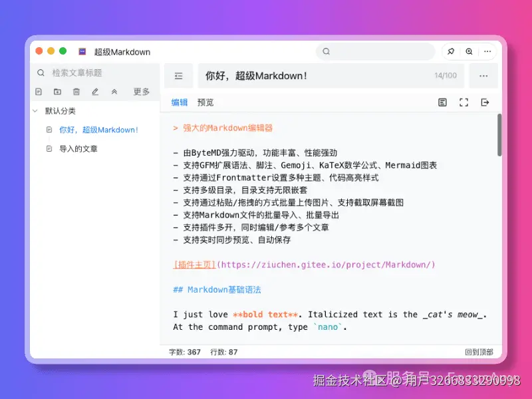Screen dimensions: 532x399
Task: Click the gitee URL in the link line
Action: coord(326,265)
